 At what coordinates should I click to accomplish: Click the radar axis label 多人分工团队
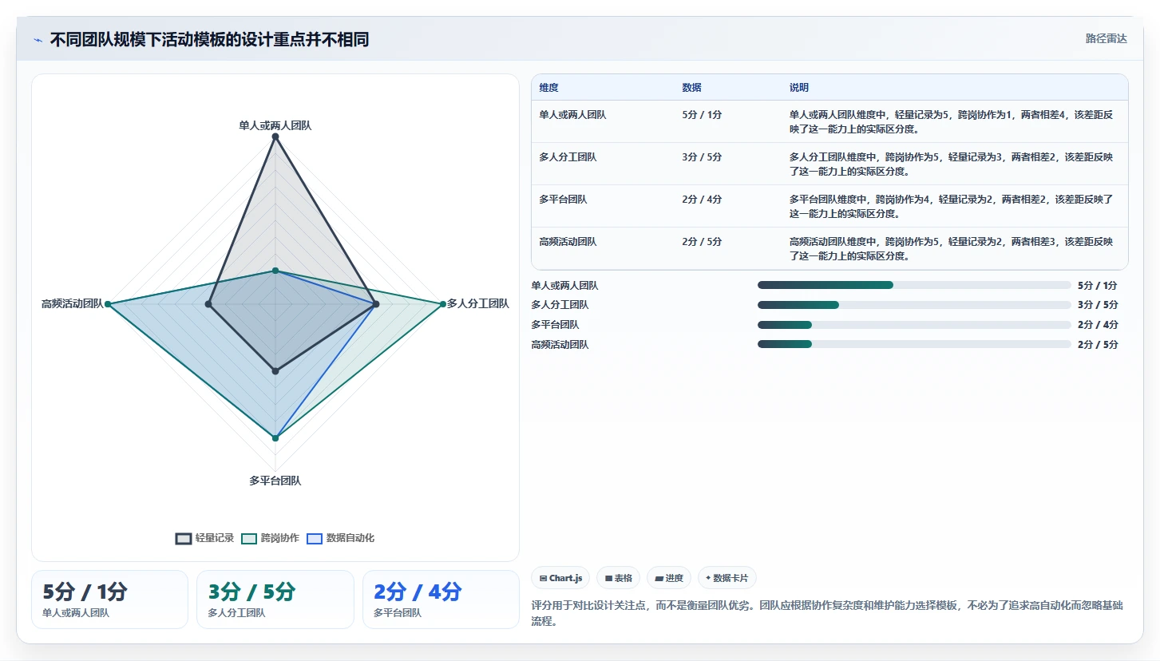click(477, 303)
